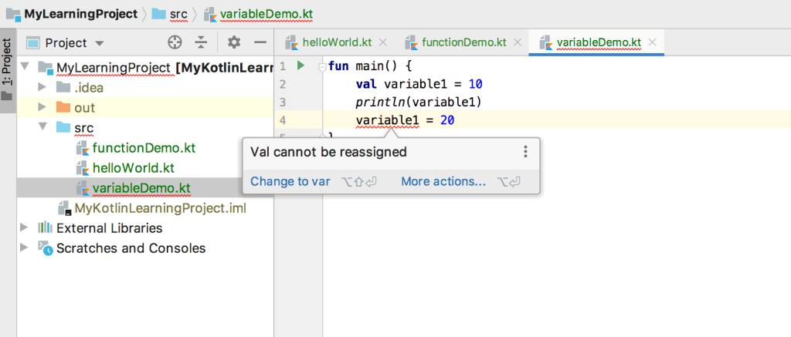Expand the out folder
791x337 pixels.
tap(42, 108)
